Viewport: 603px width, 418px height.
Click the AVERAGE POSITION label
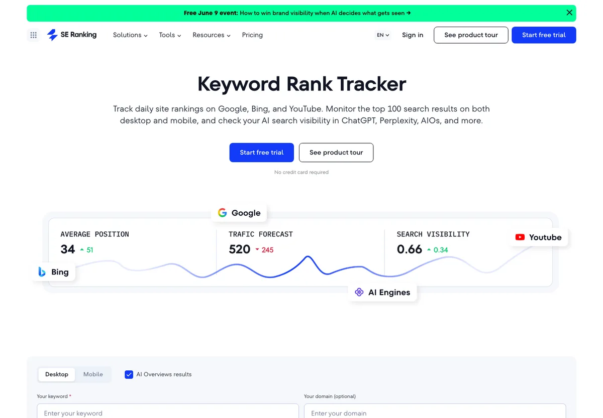pyautogui.click(x=94, y=234)
